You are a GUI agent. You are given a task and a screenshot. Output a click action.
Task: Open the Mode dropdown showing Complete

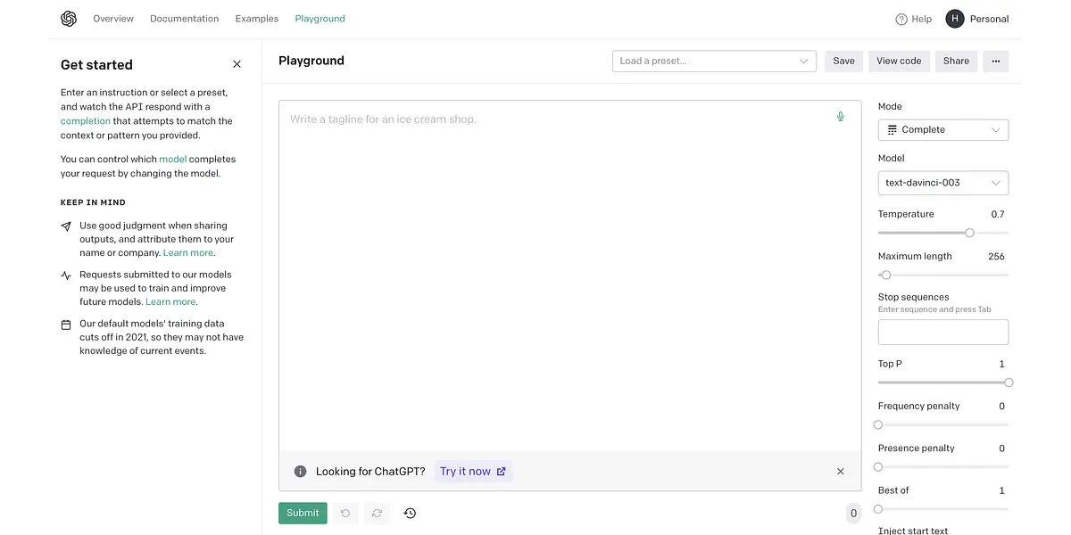tap(942, 130)
